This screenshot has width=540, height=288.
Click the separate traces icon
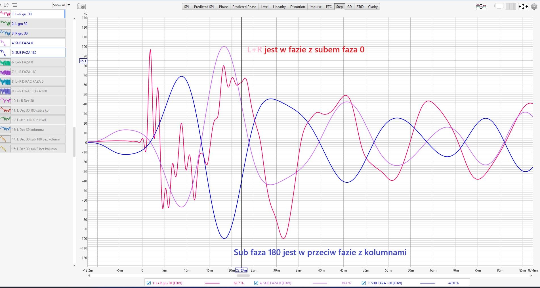pyautogui.click(x=481, y=7)
